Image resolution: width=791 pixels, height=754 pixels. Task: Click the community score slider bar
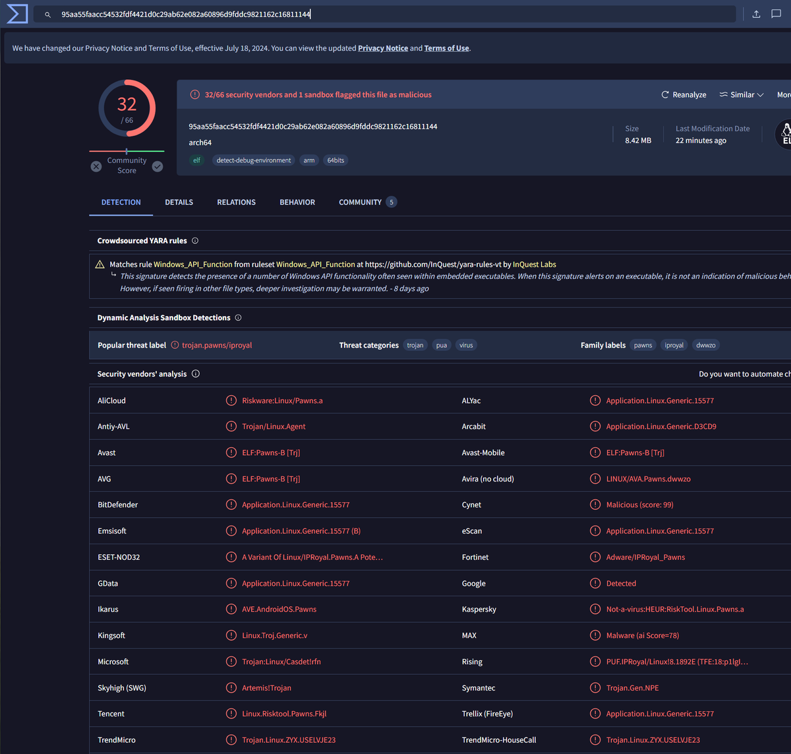pyautogui.click(x=127, y=151)
